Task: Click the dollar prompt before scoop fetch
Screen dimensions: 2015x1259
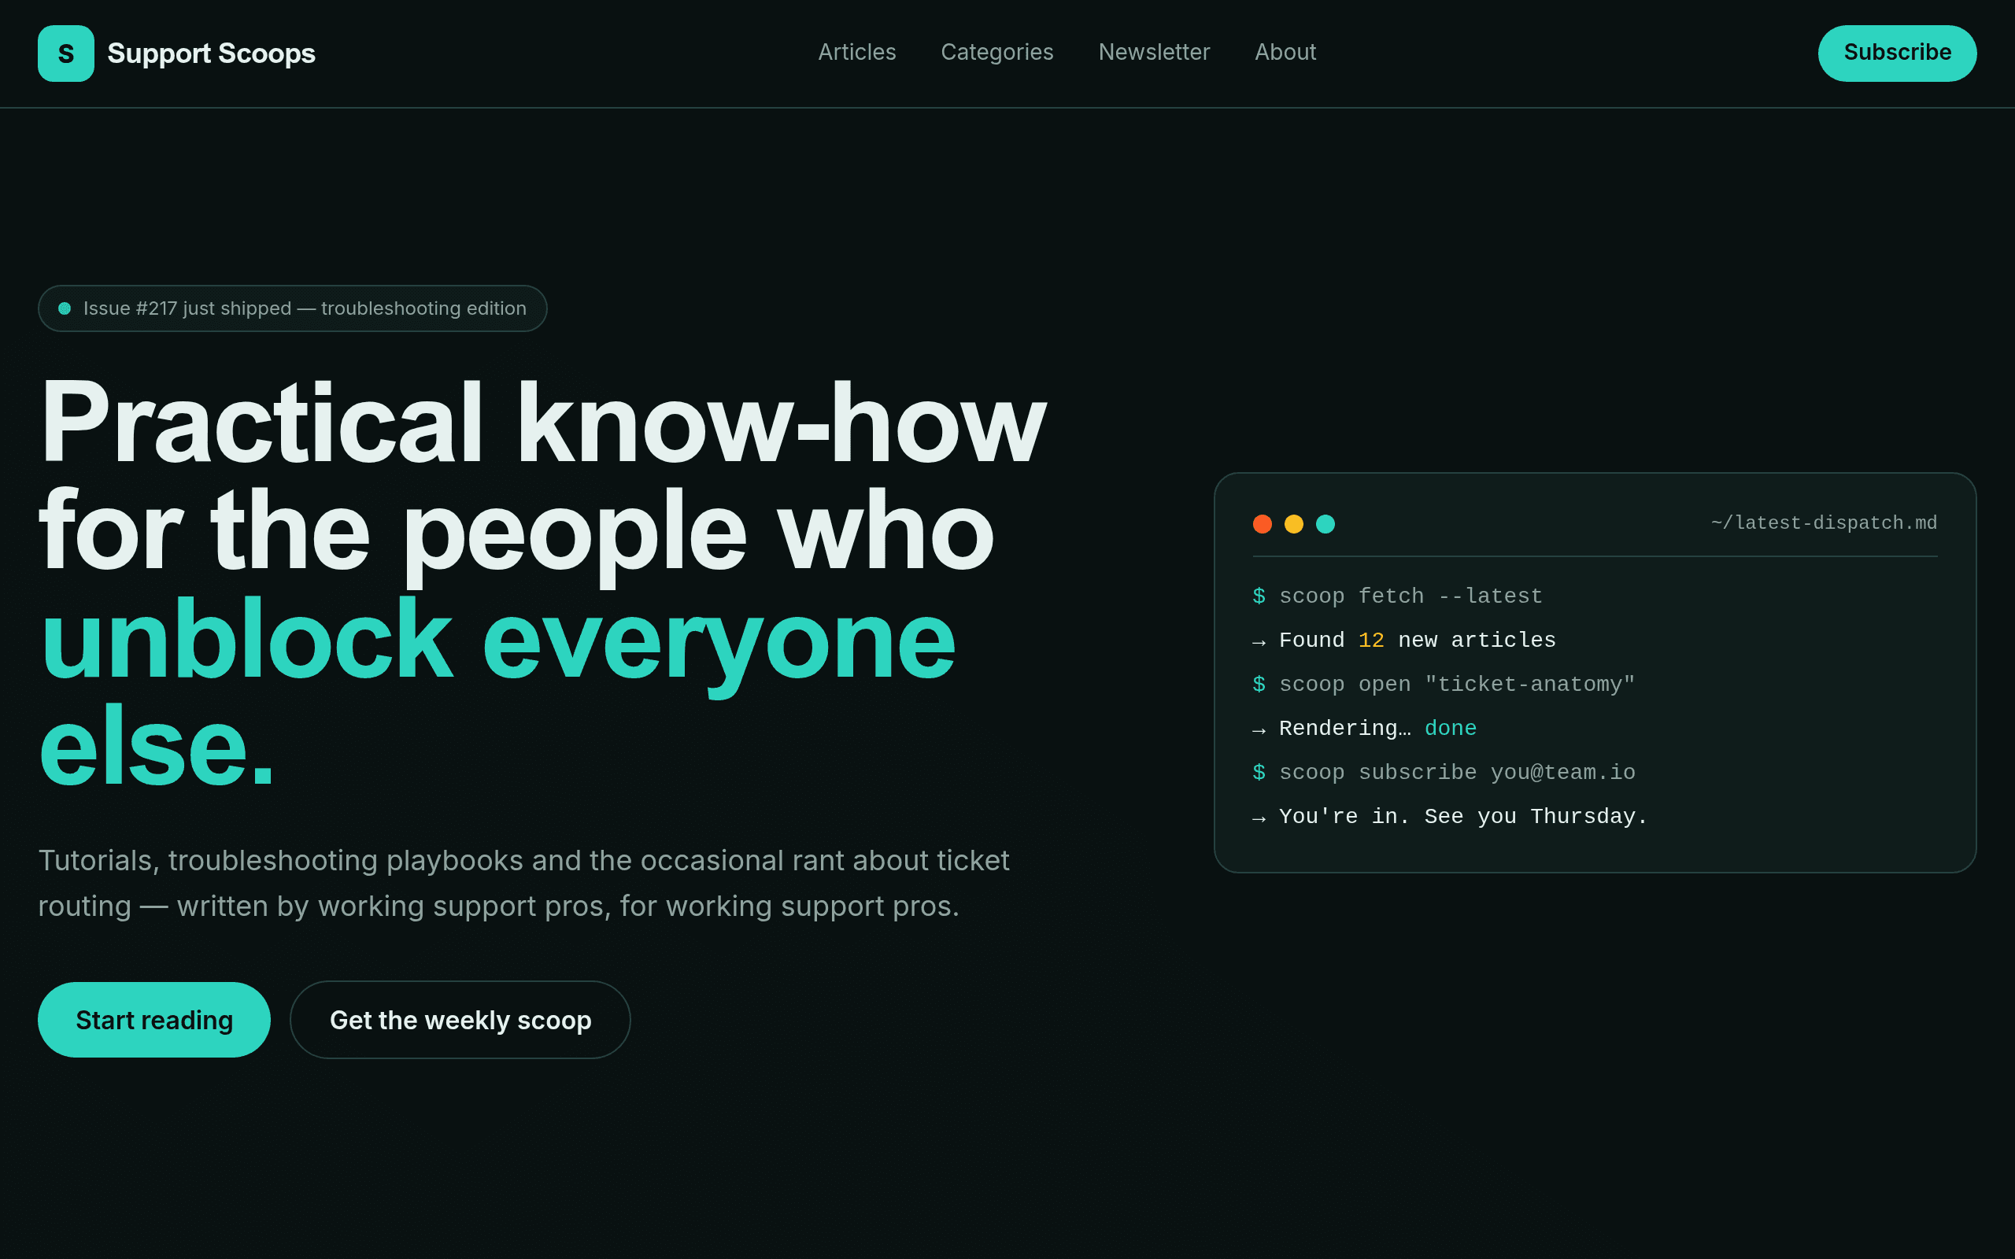Action: (1259, 596)
